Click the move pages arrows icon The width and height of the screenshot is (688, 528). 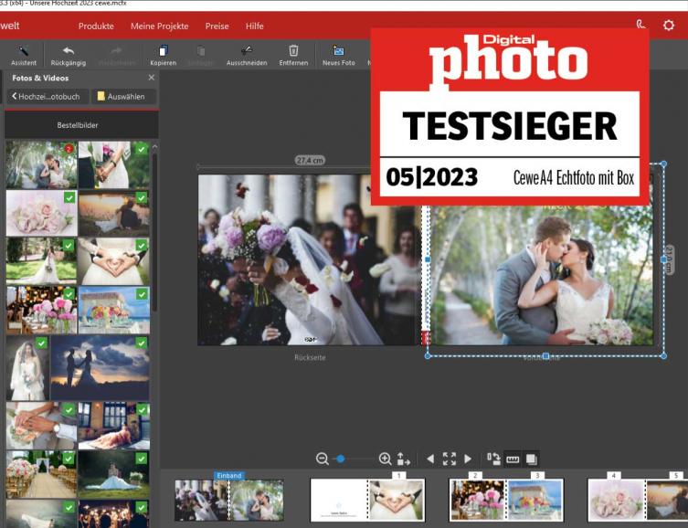[403, 459]
